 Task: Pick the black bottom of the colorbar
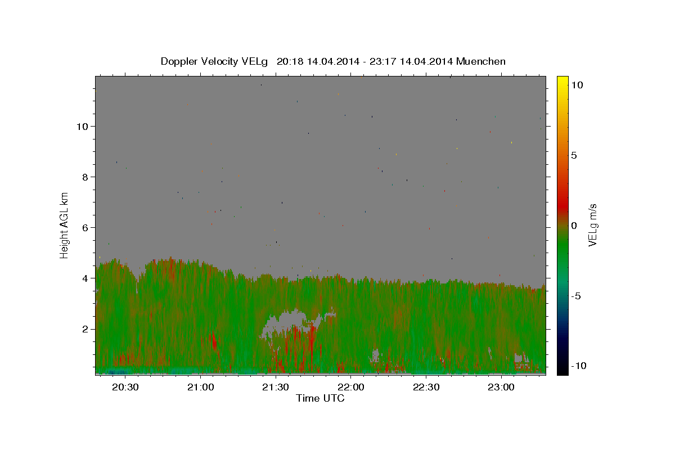562,368
